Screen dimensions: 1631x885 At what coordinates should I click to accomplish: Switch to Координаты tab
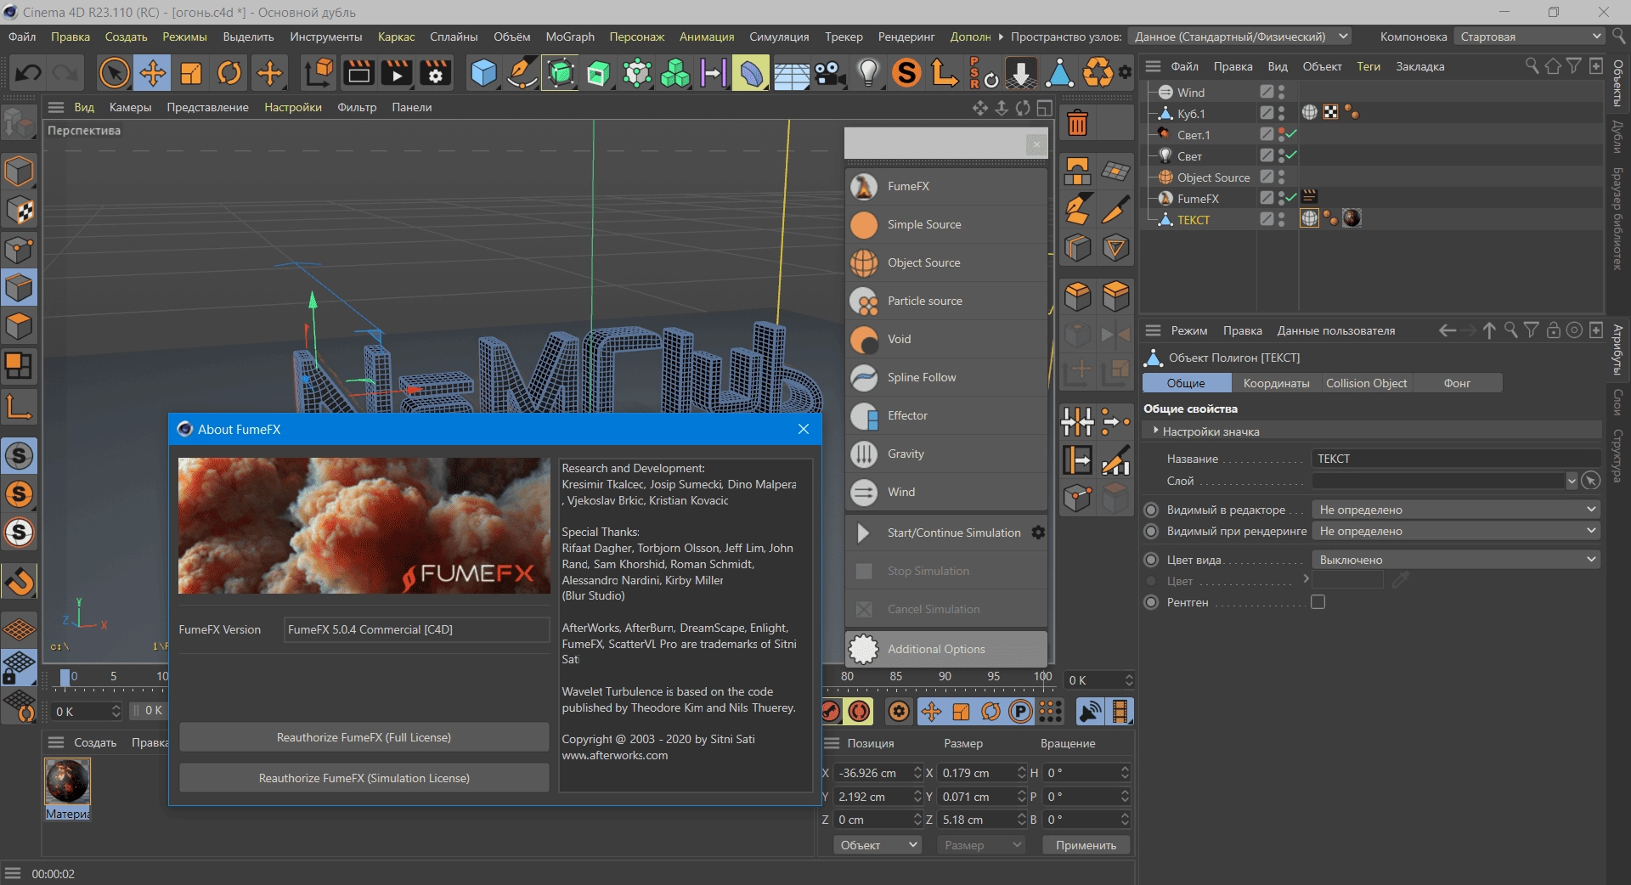pyautogui.click(x=1276, y=383)
